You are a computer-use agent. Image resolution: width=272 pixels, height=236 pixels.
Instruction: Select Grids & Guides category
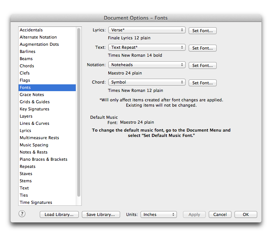pos(47,102)
